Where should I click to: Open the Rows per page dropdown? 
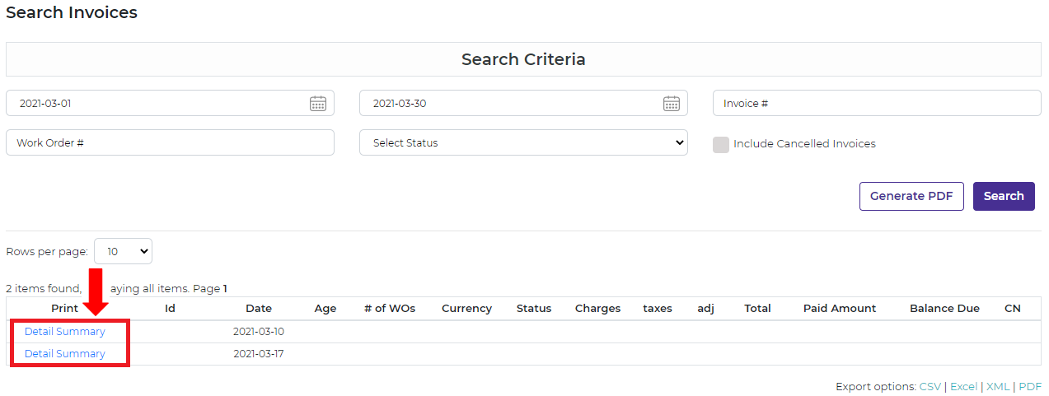pos(123,251)
